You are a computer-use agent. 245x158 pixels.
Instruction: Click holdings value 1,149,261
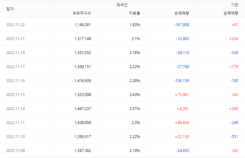(83, 25)
